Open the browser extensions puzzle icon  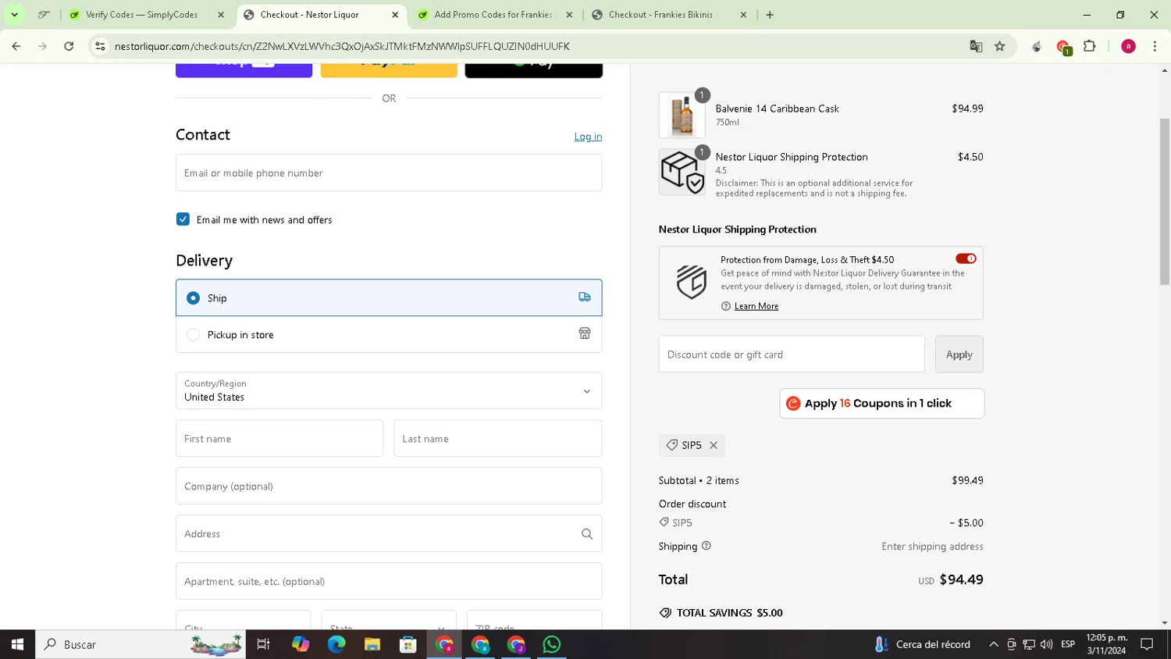point(1090,46)
